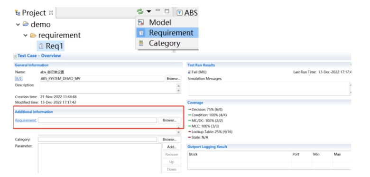
Task: Open the view menu dropdown arrow
Action: (x=148, y=11)
